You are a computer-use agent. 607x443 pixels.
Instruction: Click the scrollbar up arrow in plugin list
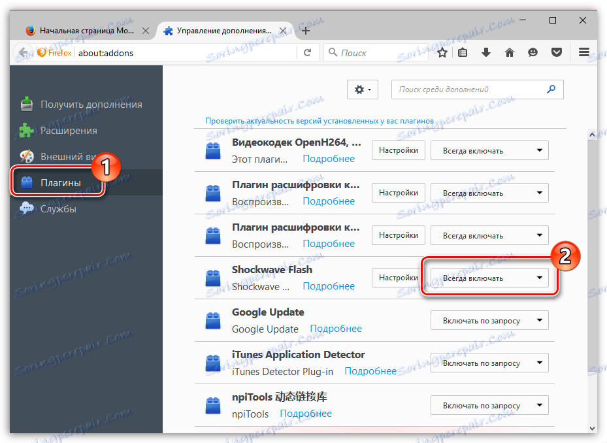coord(592,135)
